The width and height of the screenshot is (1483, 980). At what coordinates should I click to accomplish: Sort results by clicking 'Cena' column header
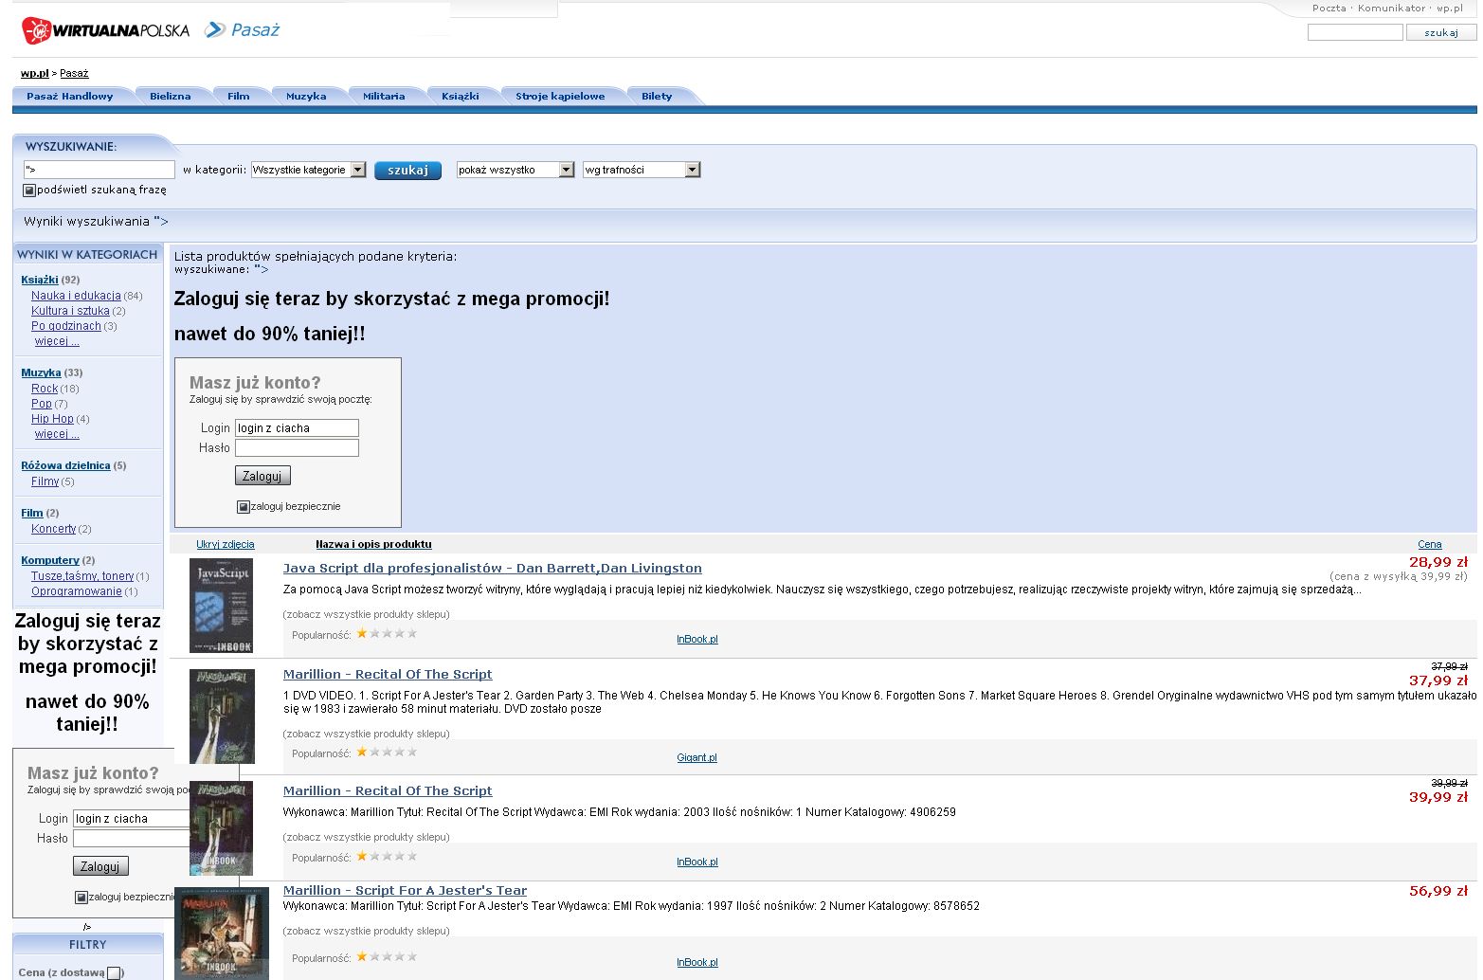point(1429,544)
